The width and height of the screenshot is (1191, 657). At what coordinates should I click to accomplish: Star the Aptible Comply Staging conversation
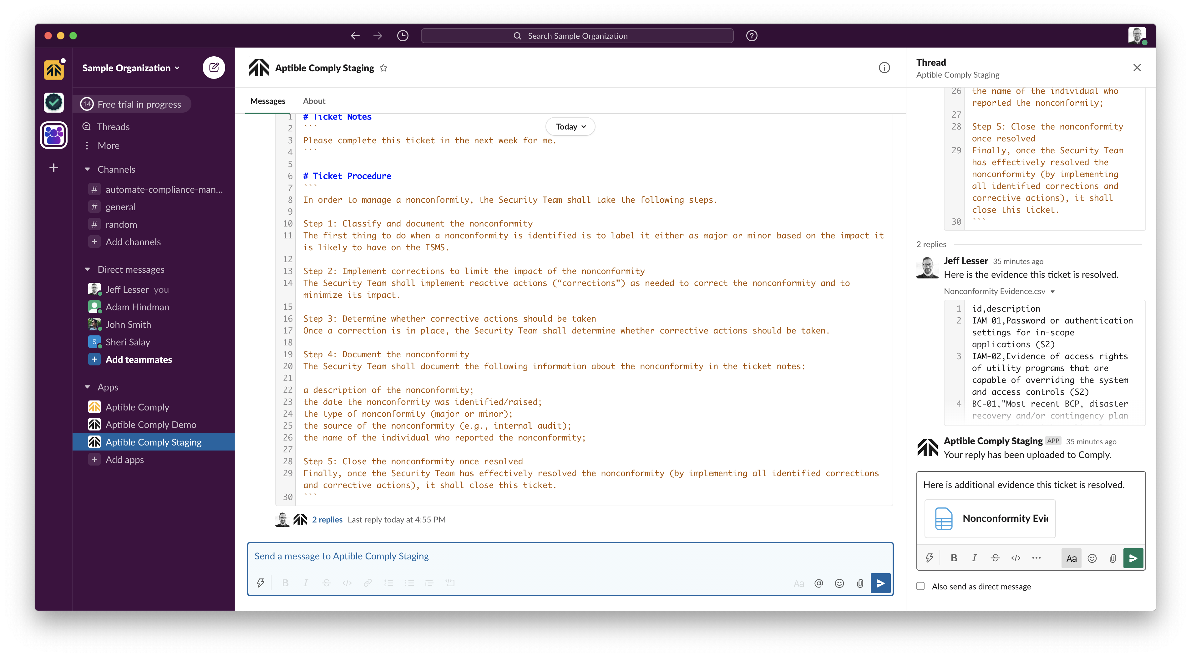pyautogui.click(x=383, y=68)
